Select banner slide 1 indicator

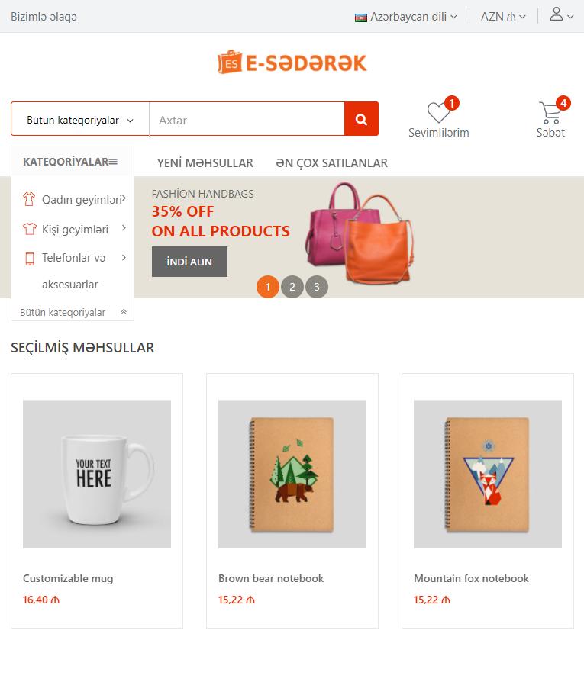tap(268, 287)
